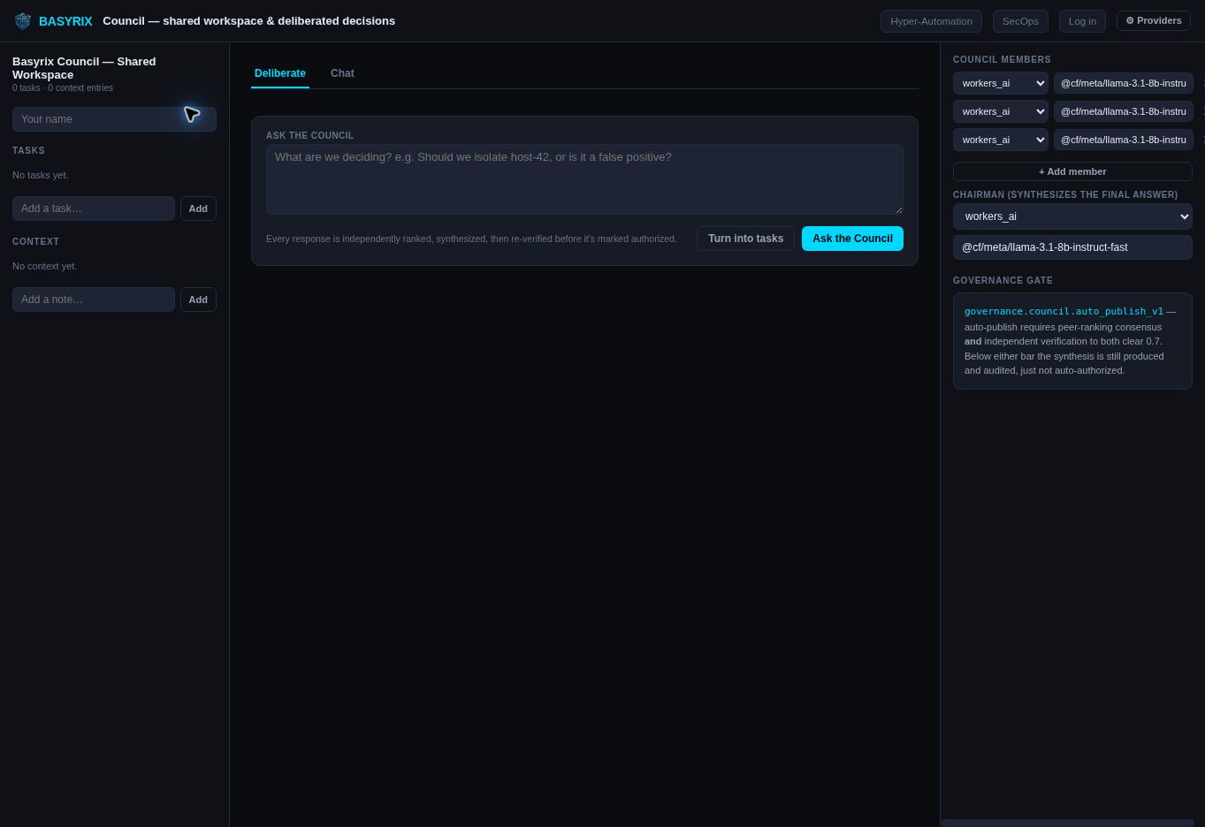This screenshot has width=1205, height=827.
Task: Switch to the Chat tab
Action: point(342,73)
